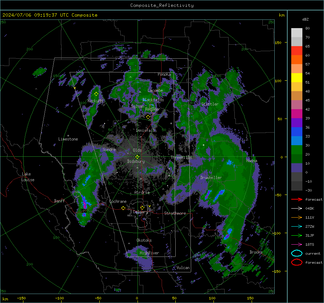This screenshot has width=324, height=303.
Task: Click the yellow diamond marker near Cochrane
Action: tap(123, 208)
